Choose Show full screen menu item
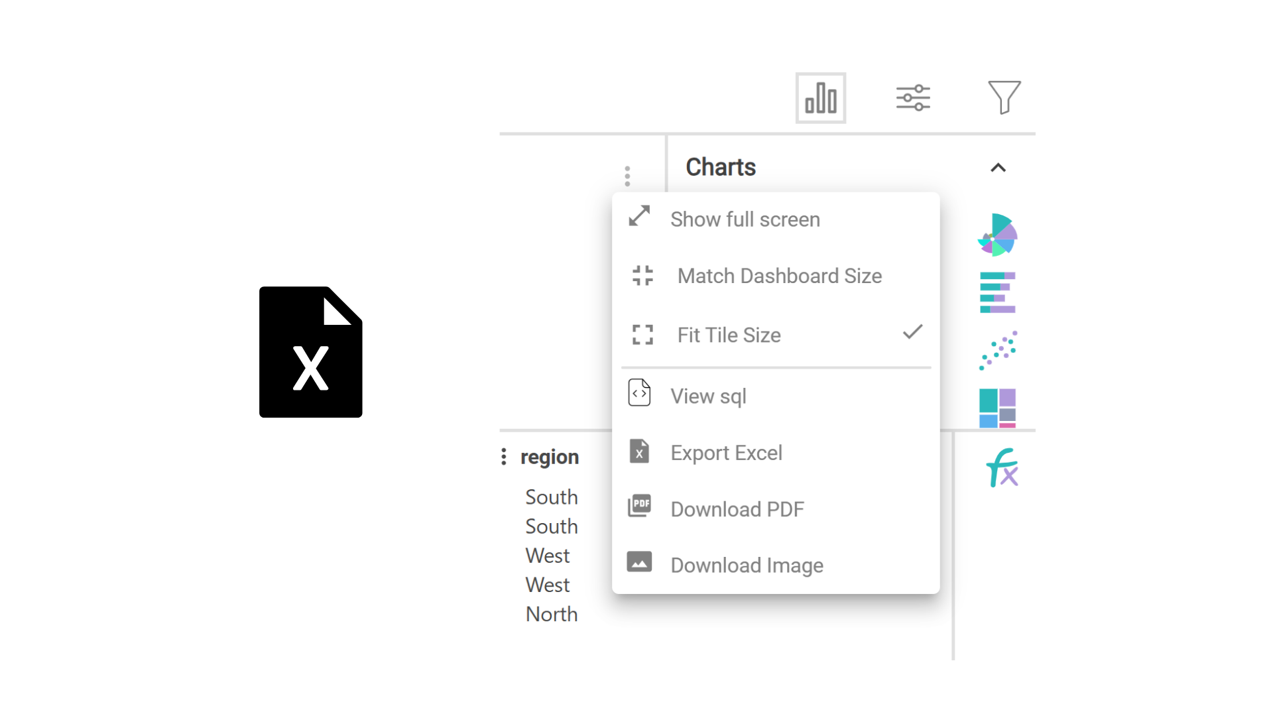The image size is (1273, 716). tap(745, 219)
